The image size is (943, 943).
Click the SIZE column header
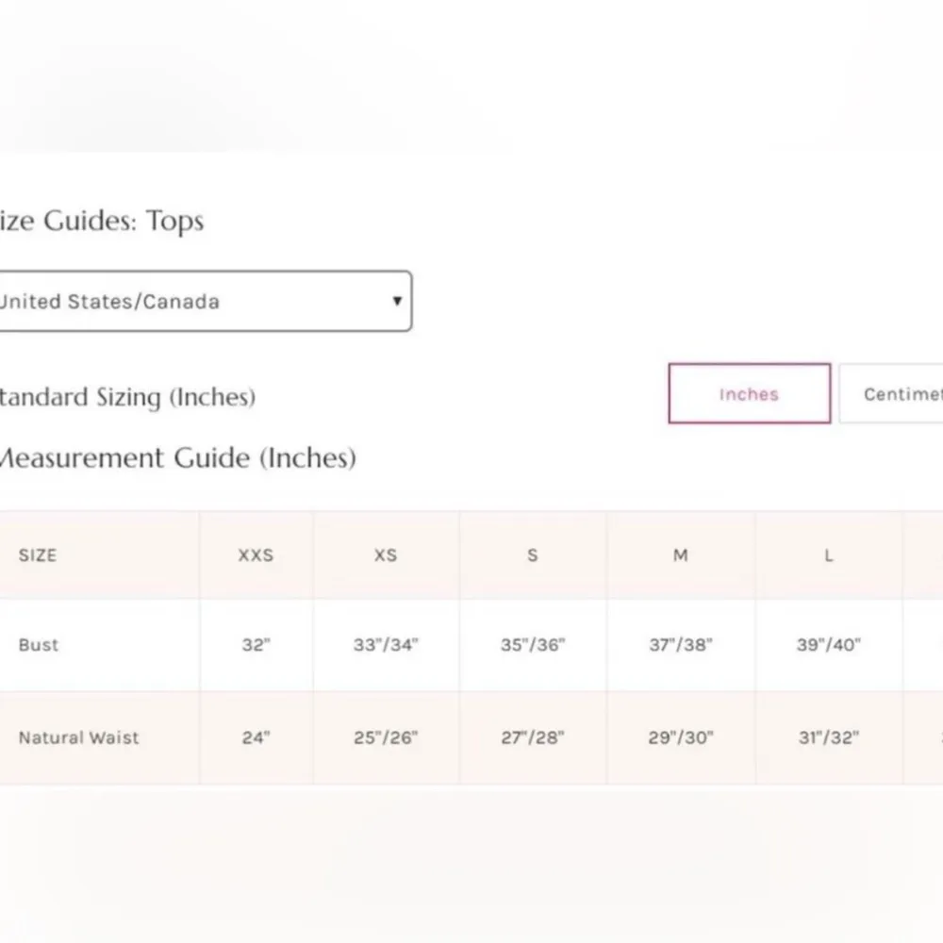coord(38,555)
